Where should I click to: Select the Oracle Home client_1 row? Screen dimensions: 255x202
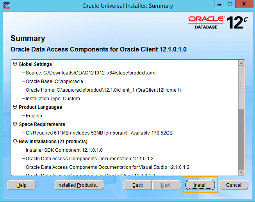pos(103,90)
